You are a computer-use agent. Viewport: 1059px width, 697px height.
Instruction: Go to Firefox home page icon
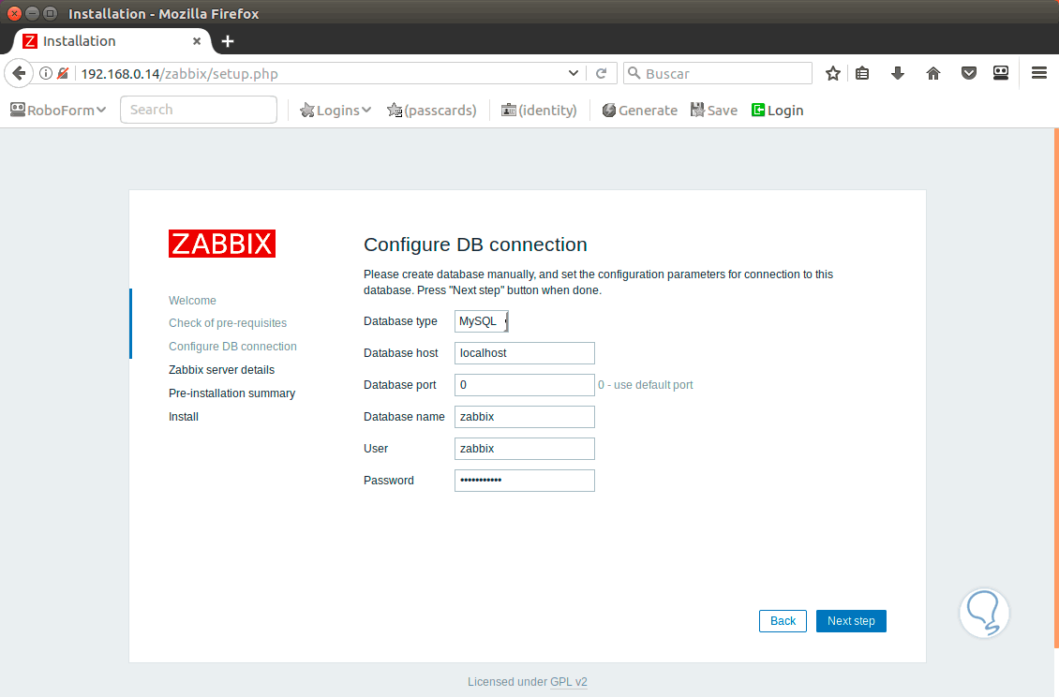pyautogui.click(x=932, y=73)
